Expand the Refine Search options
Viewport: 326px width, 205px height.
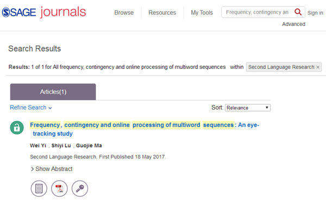click(31, 107)
